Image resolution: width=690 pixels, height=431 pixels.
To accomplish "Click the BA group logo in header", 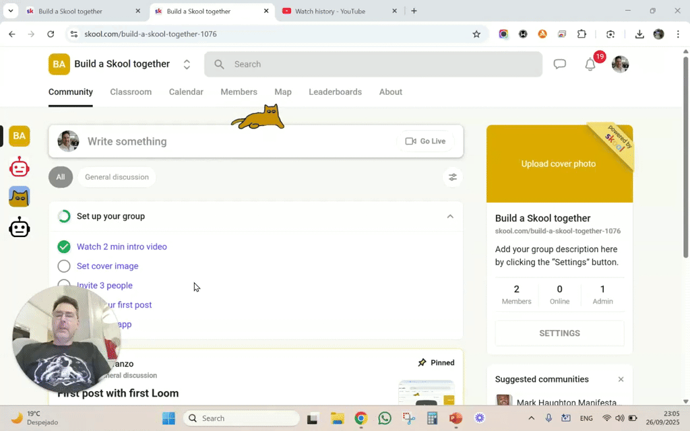I will point(59,64).
